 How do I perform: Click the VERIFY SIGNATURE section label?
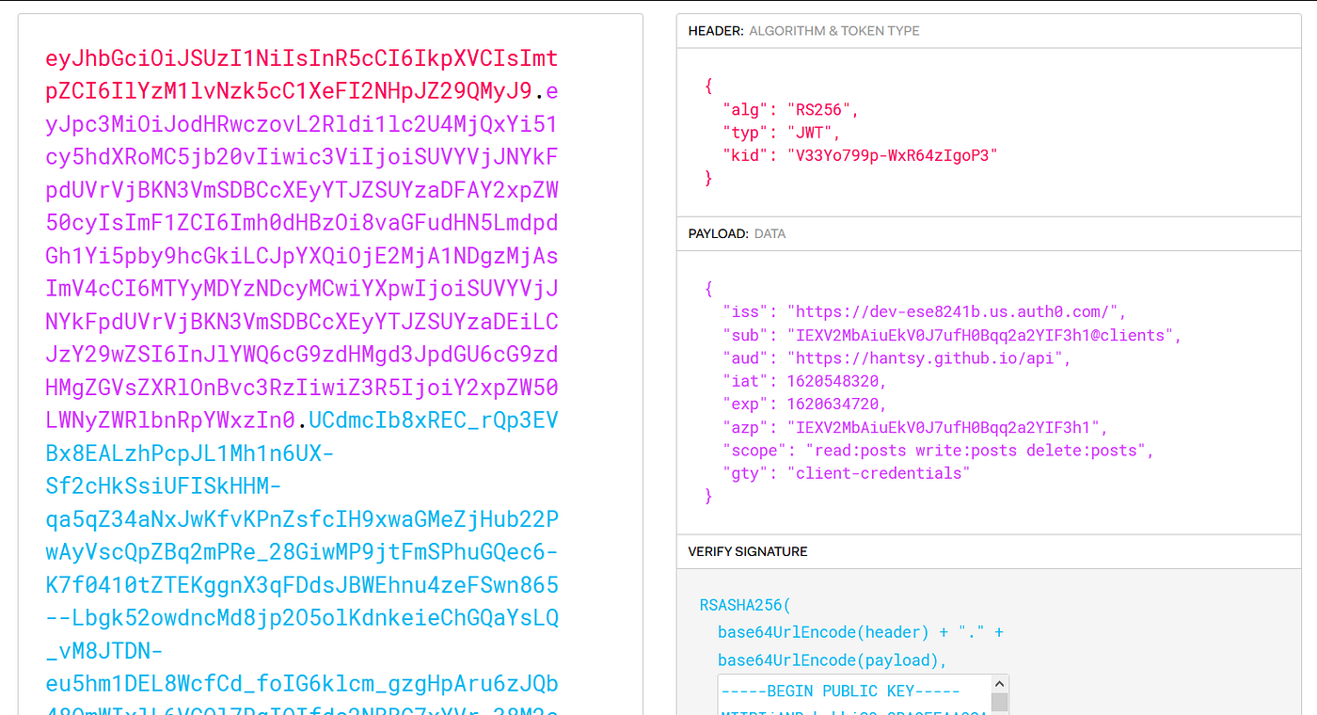point(748,551)
